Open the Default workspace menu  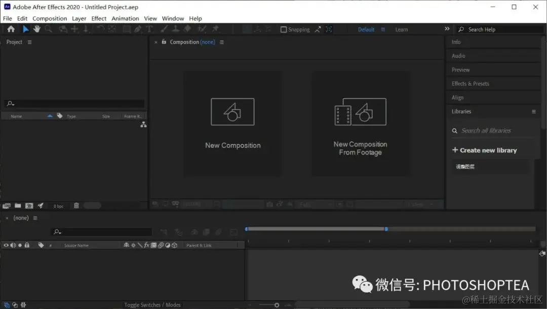pos(383,29)
